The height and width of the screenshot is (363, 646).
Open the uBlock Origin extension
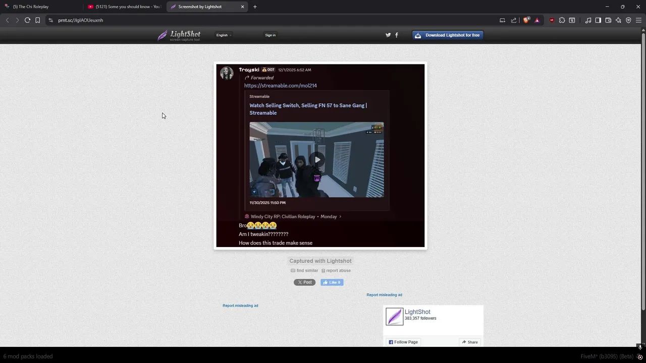pos(552,20)
